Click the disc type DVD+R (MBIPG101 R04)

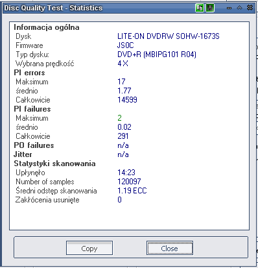point(157,55)
